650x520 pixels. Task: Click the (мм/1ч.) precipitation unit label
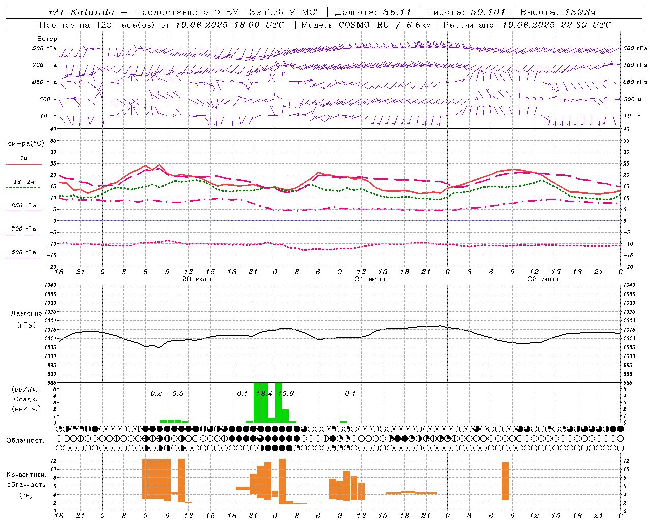[26, 409]
